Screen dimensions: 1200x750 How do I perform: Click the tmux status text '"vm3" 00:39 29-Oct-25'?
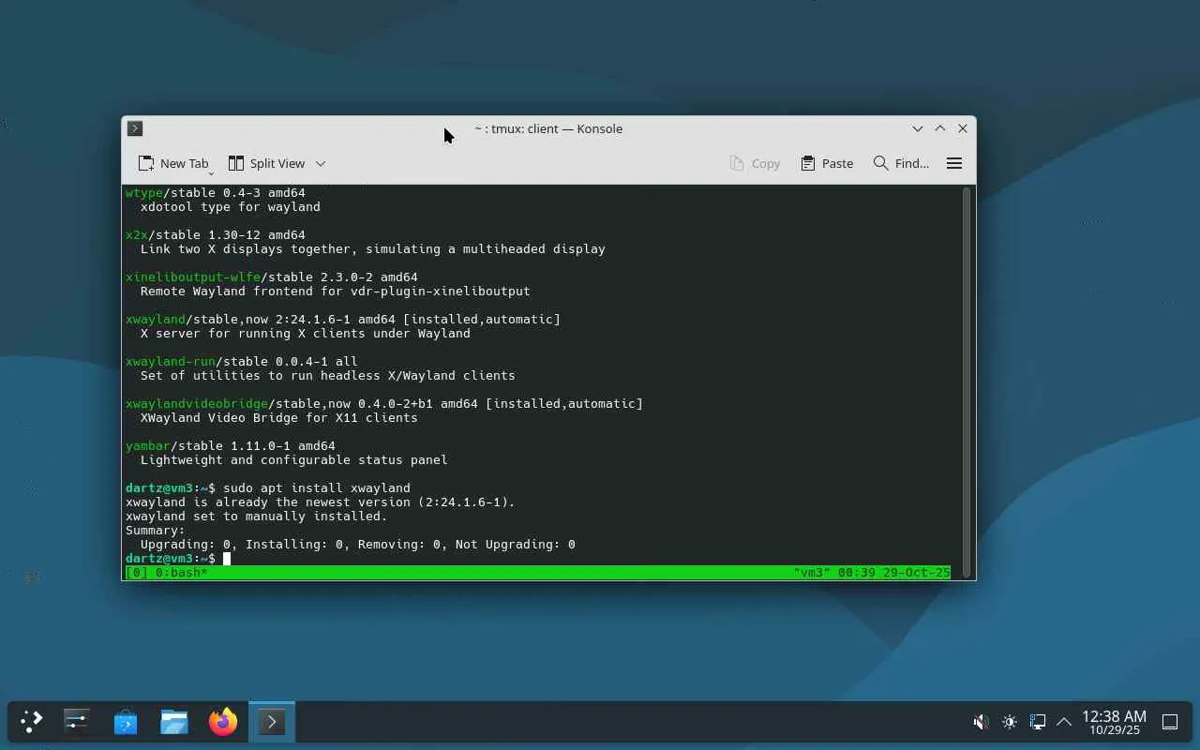(872, 573)
